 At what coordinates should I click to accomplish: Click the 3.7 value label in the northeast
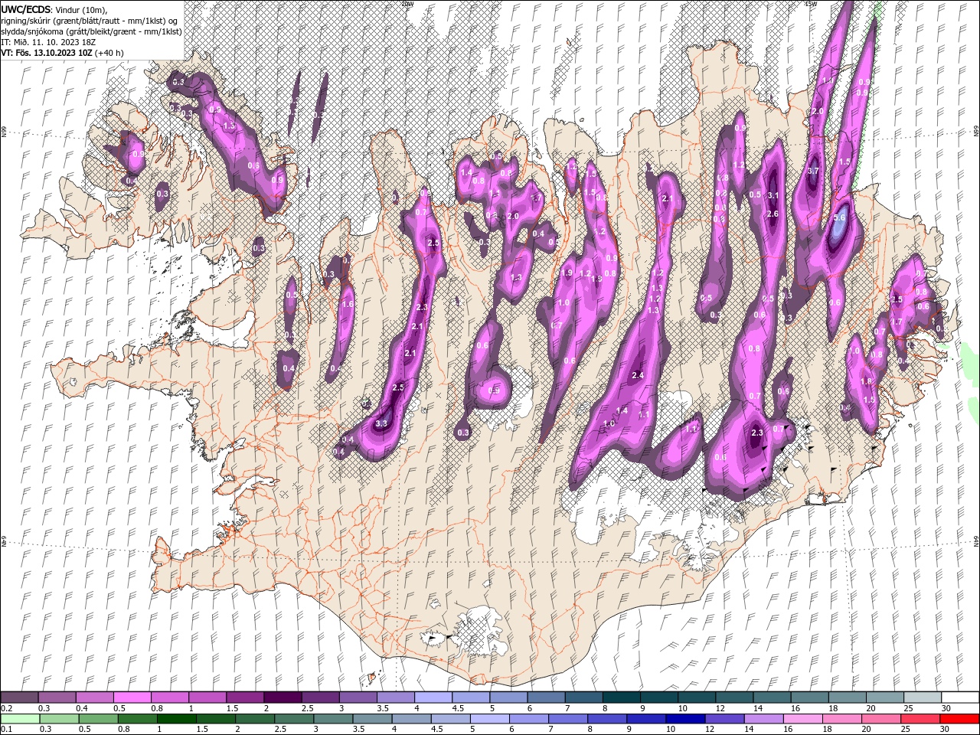[x=813, y=171]
